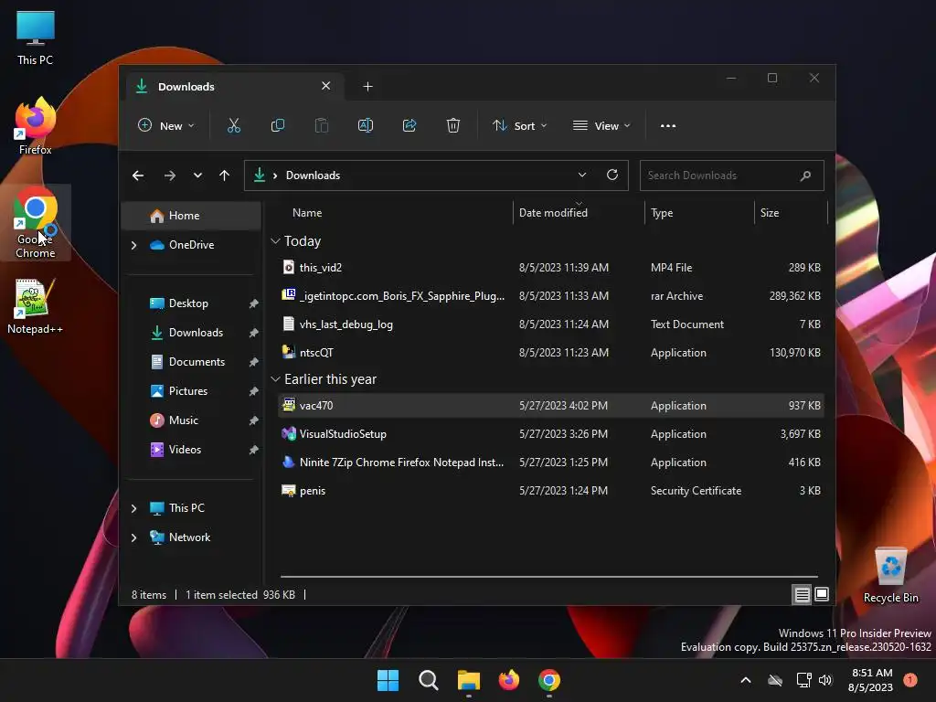Open Firefox desktop shortcut
This screenshot has height=702, width=936.
[x=36, y=126]
